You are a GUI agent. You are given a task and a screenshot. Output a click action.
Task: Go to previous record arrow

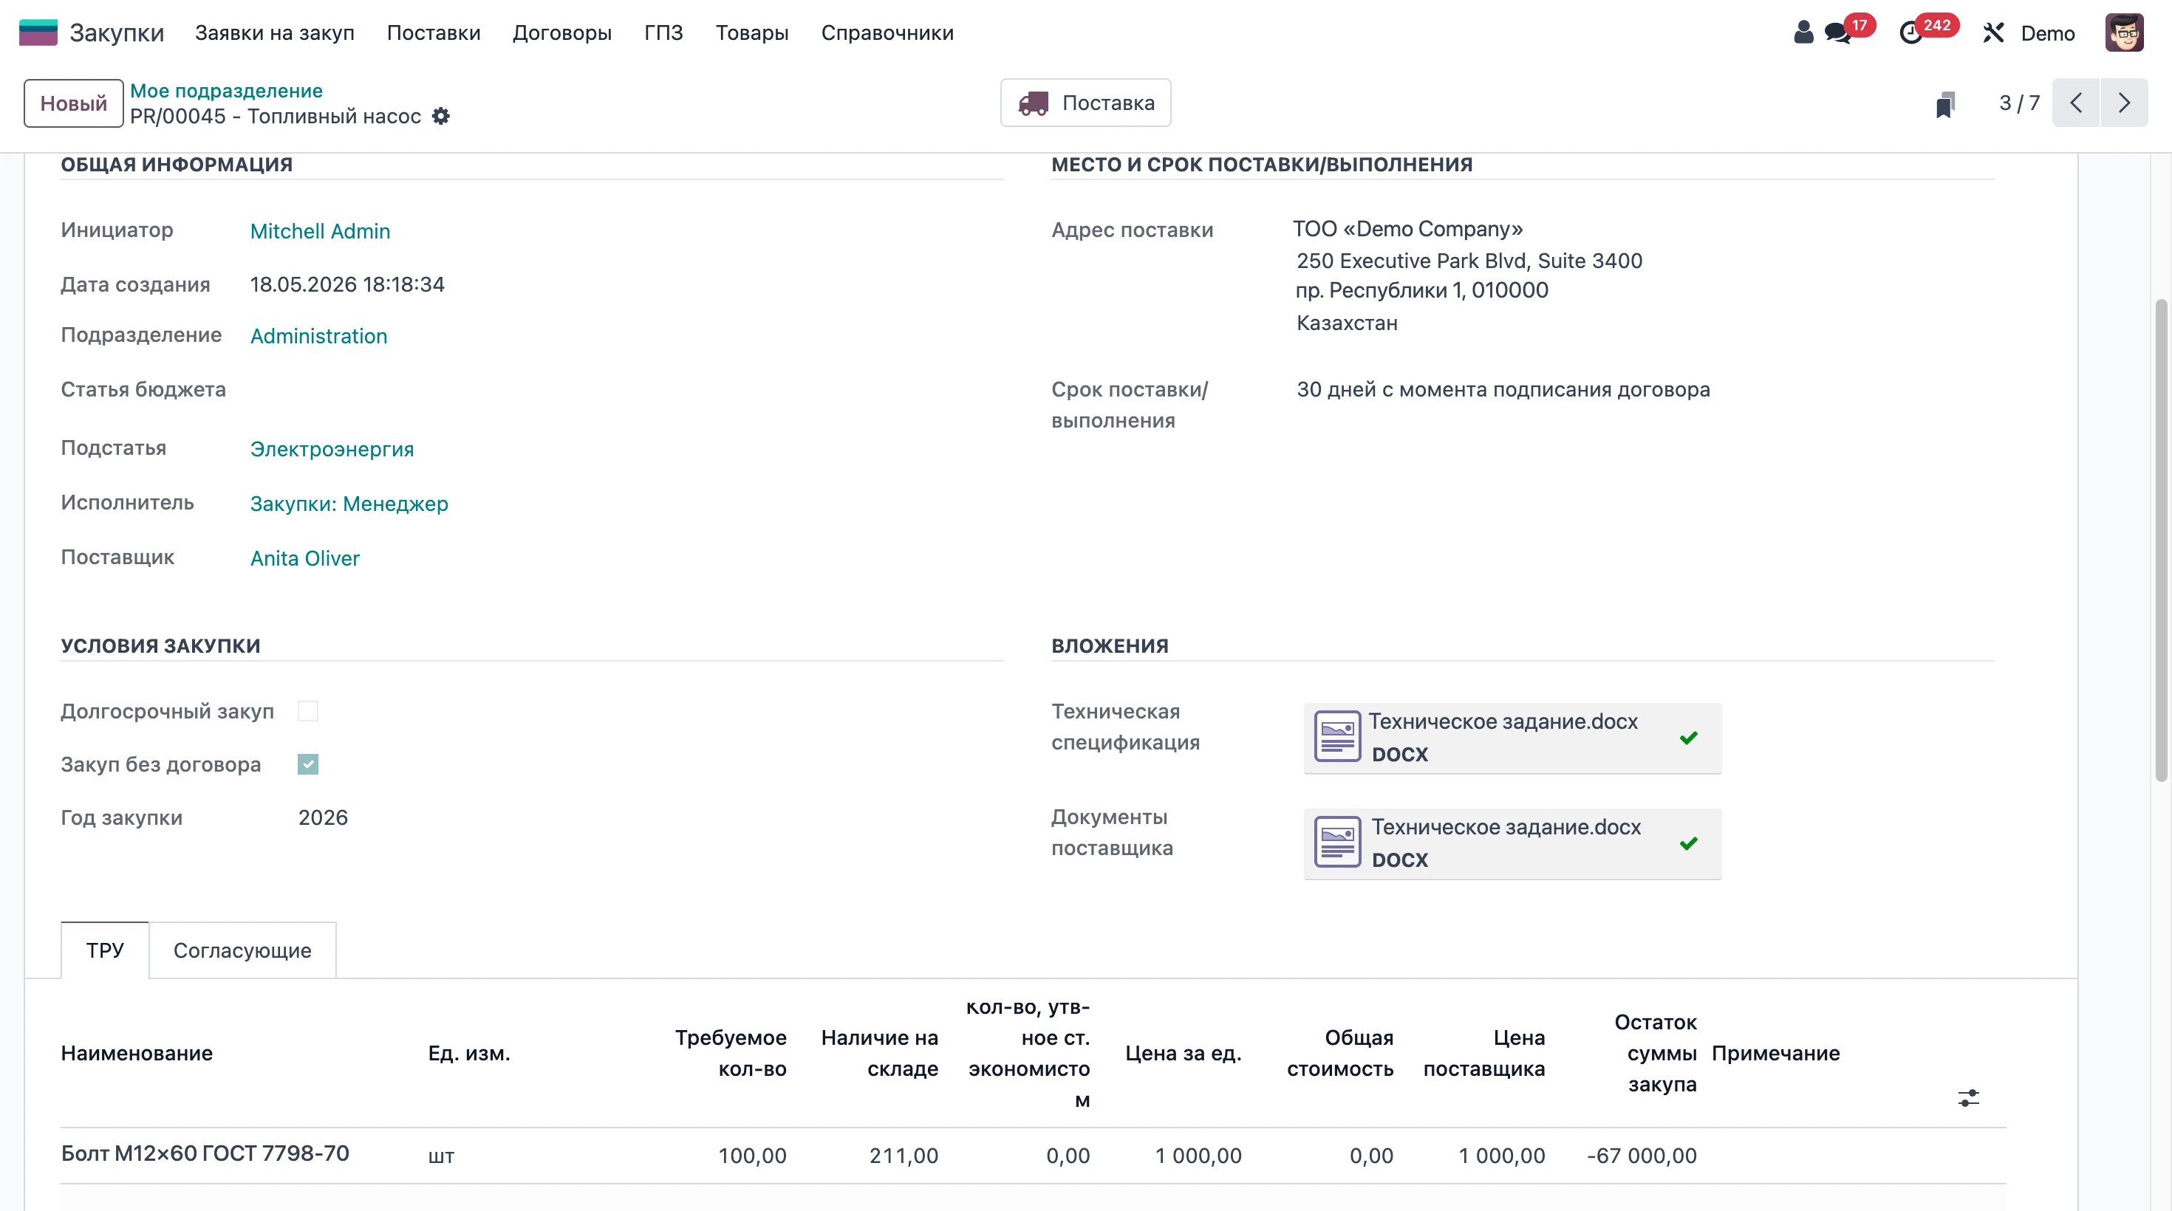(x=2076, y=103)
